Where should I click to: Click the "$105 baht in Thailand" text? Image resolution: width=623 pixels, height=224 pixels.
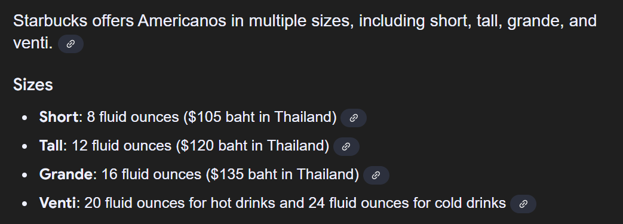[260, 117]
